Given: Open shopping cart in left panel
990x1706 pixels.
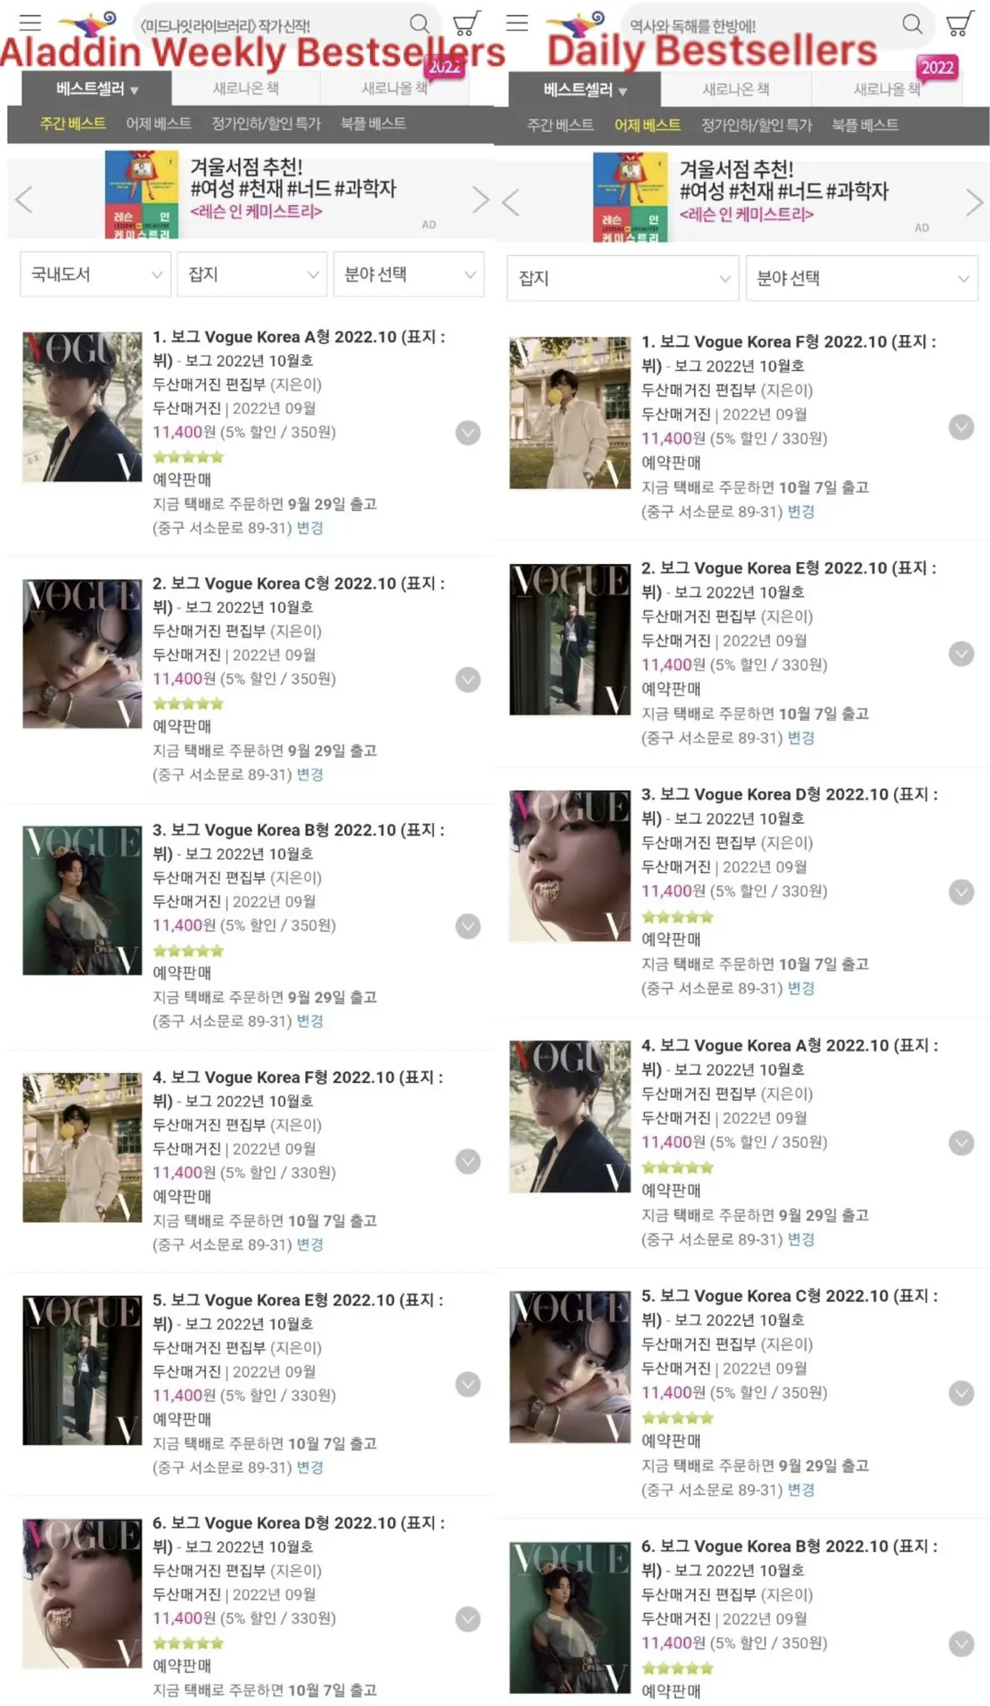Looking at the screenshot, I should pyautogui.click(x=467, y=23).
